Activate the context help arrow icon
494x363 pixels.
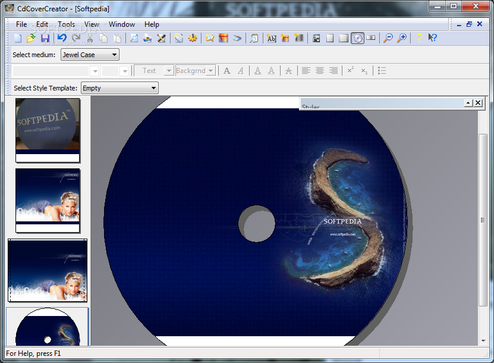[433, 38]
